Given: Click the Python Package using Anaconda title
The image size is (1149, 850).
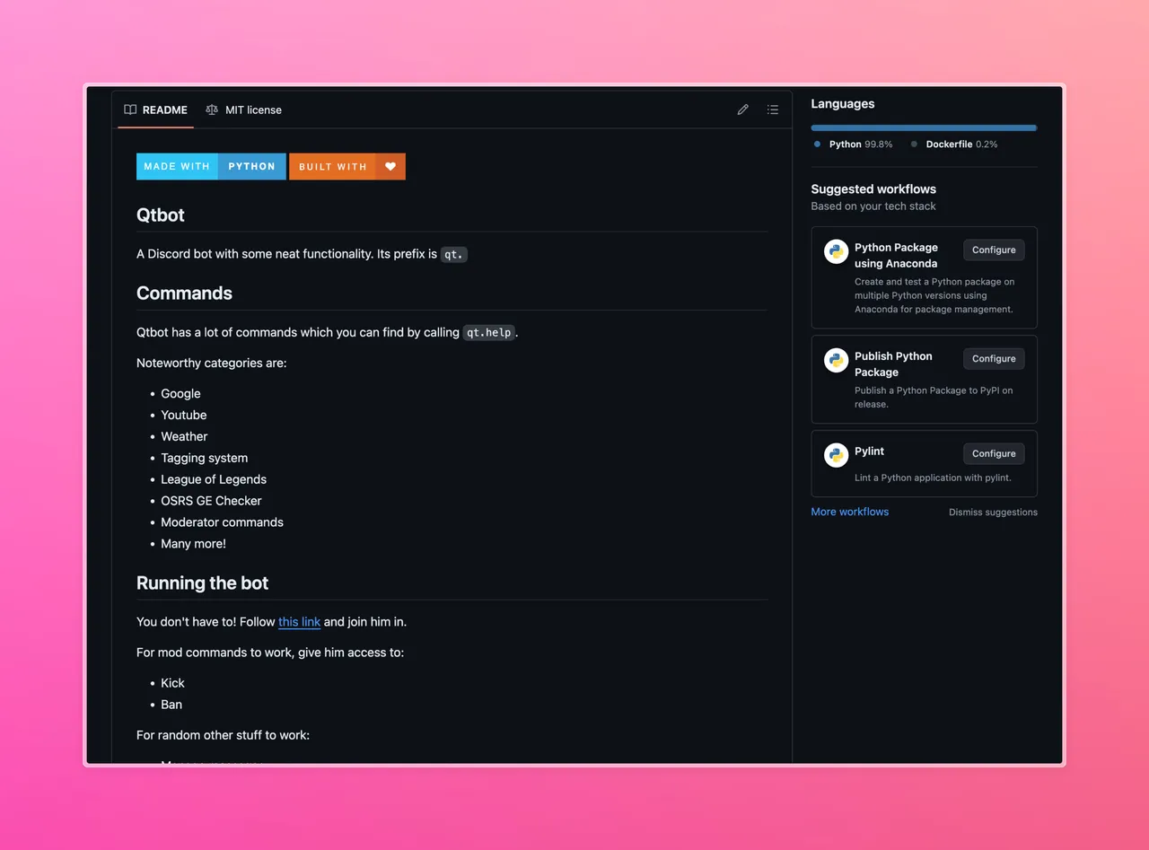Looking at the screenshot, I should click(896, 255).
